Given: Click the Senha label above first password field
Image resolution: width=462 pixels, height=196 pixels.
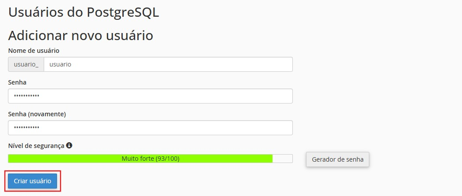Looking at the screenshot, I should [x=17, y=82].
